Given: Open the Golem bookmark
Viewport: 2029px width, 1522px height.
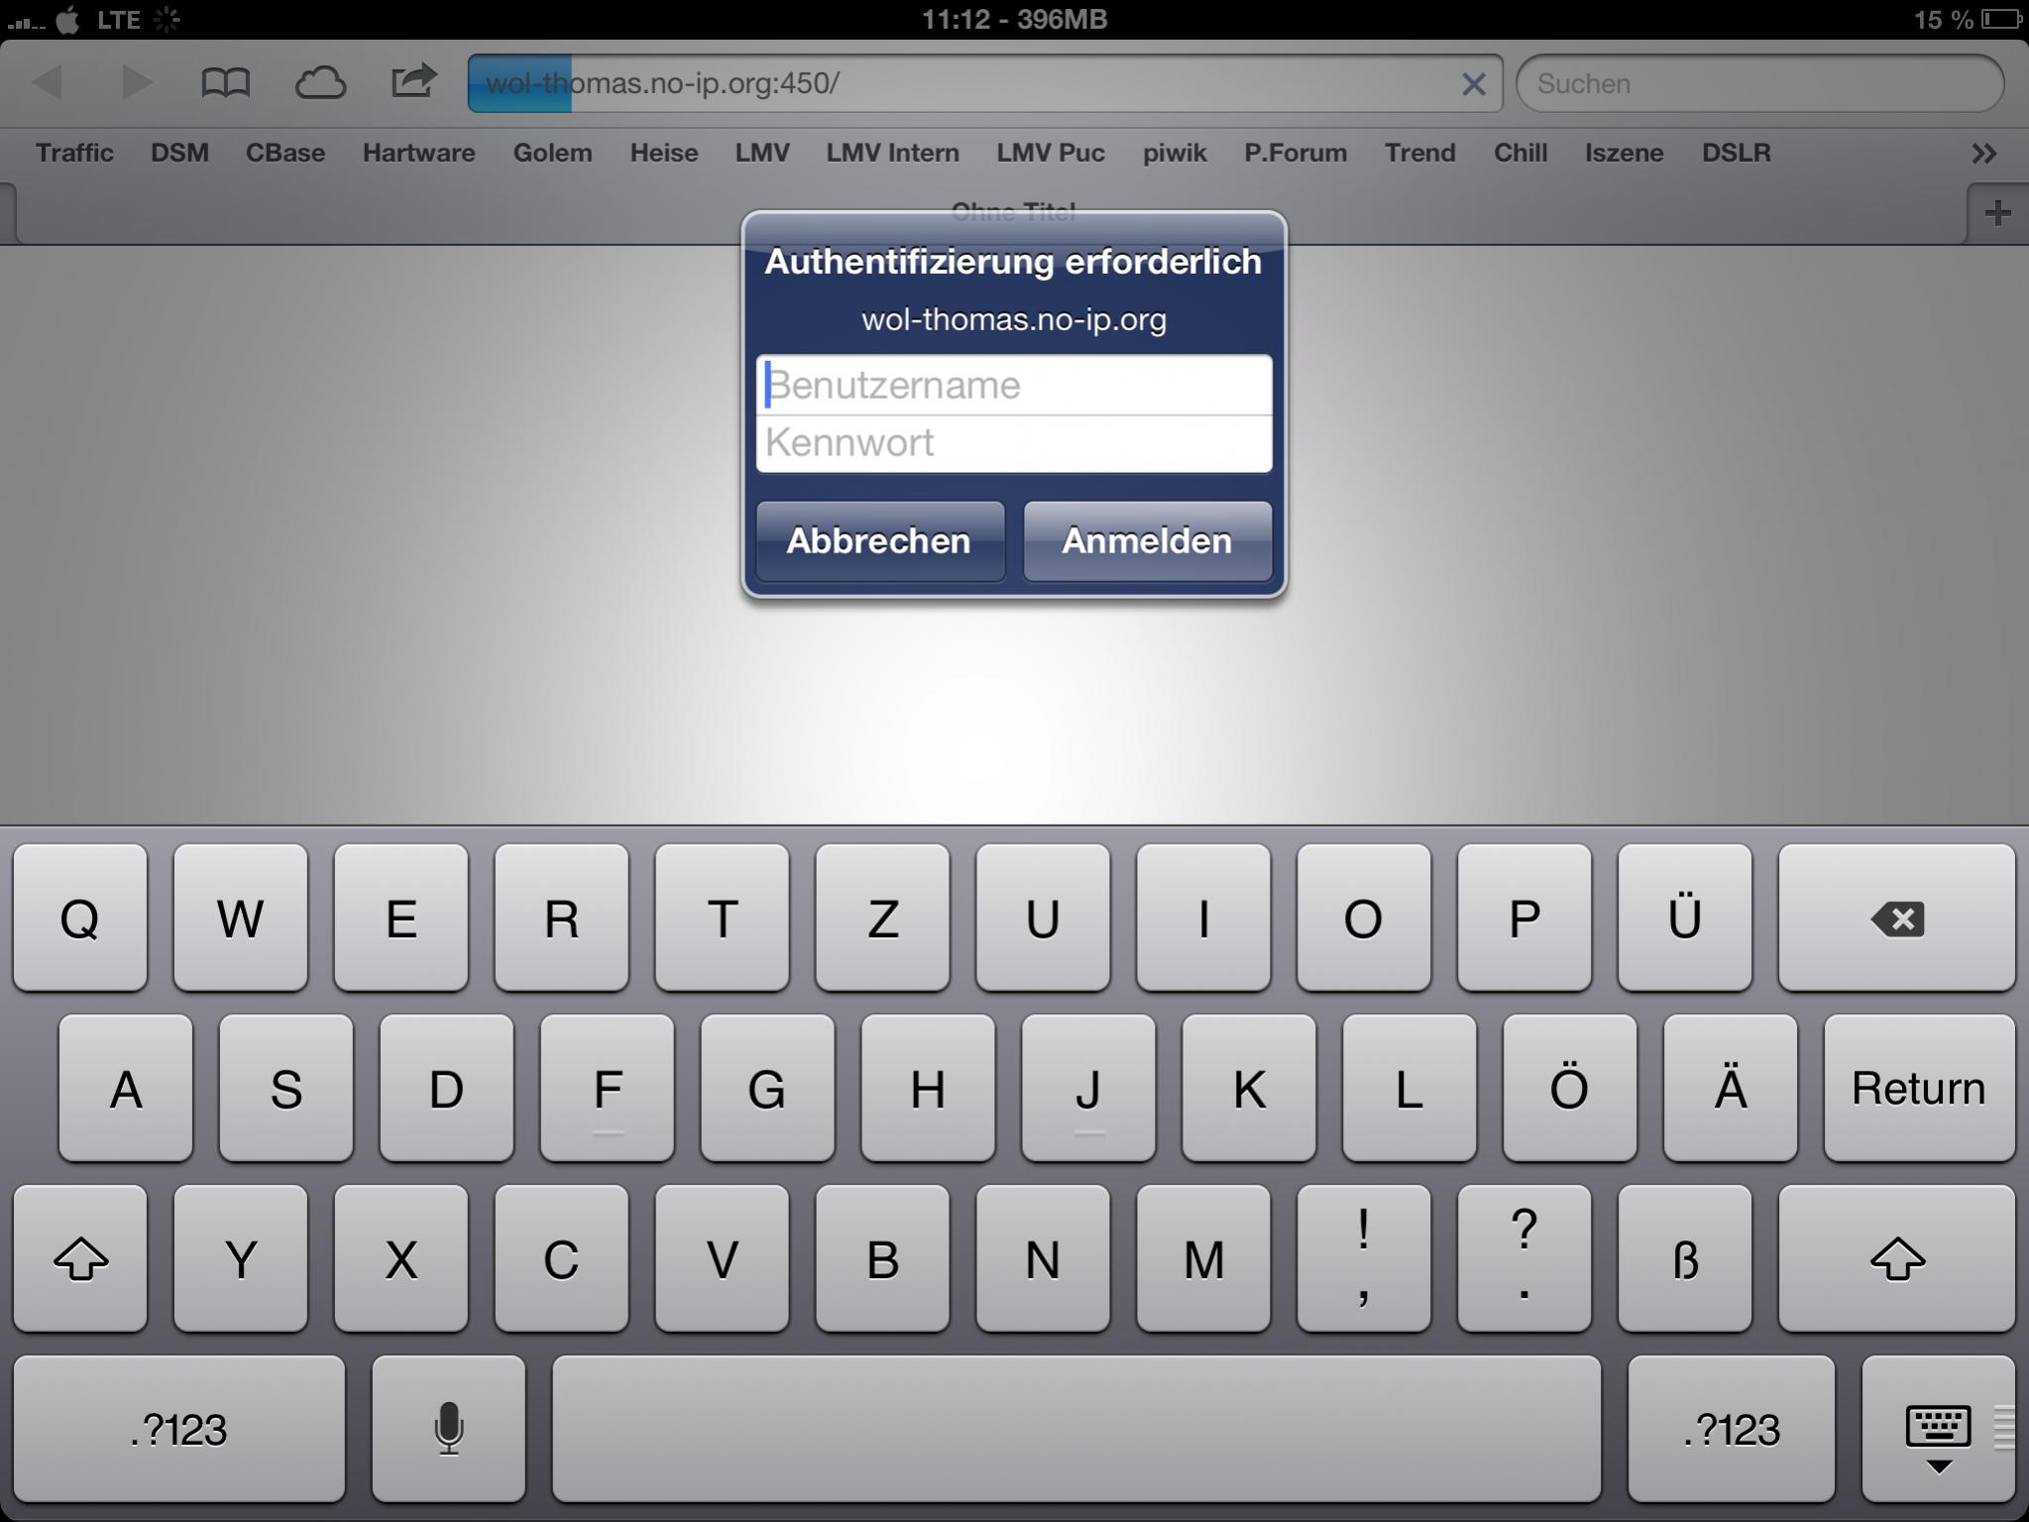Looking at the screenshot, I should coord(552,154).
